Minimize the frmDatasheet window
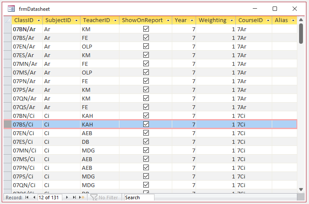 (x=255, y=9)
